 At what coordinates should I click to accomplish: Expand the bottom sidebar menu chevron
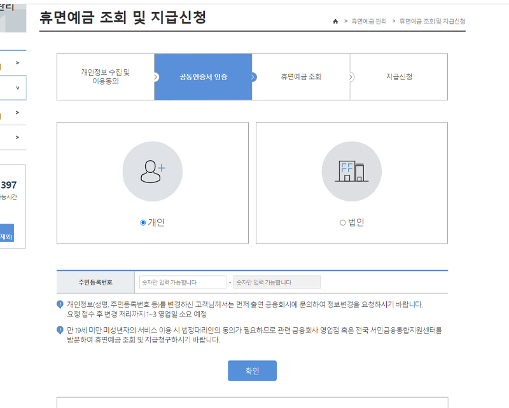tap(18, 136)
